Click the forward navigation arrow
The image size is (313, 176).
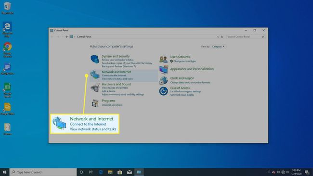coord(58,37)
